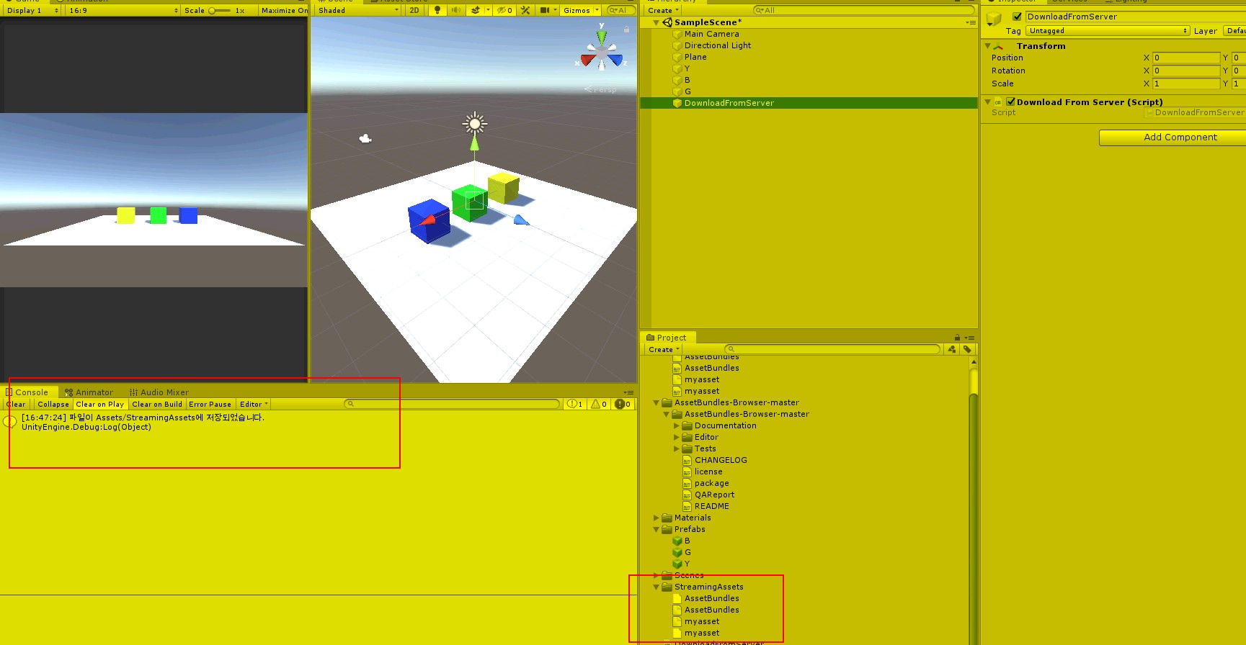This screenshot has height=645, width=1246.
Task: Select the B prefab cube icon in Prefabs
Action: 677,541
